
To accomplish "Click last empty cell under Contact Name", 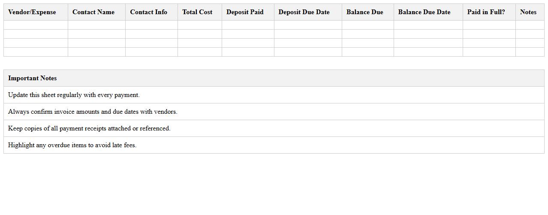I will (96, 52).
